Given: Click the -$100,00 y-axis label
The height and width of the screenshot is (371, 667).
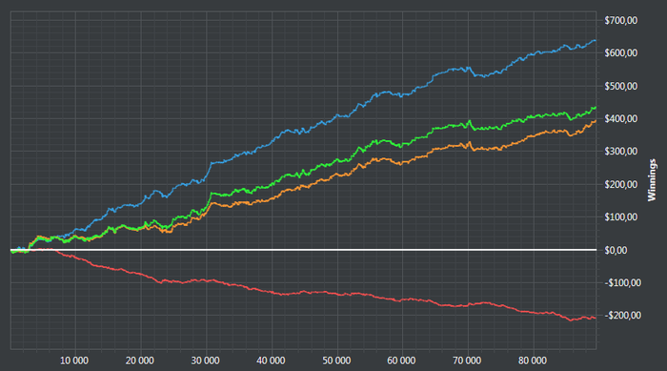Looking at the screenshot, I should click(x=622, y=283).
